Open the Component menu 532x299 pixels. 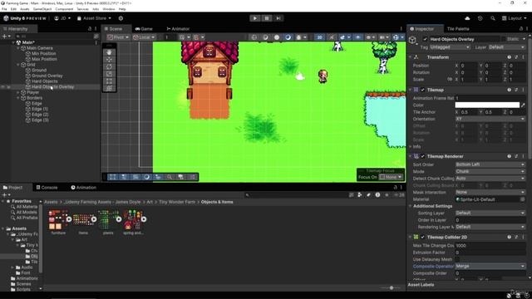tap(64, 9)
